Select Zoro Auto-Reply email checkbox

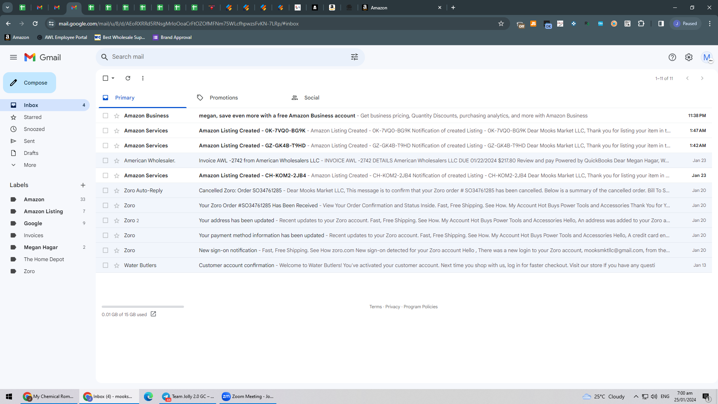coord(105,191)
